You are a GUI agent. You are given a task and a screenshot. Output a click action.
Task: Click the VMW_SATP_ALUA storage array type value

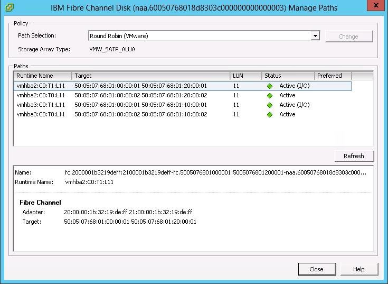(112, 49)
